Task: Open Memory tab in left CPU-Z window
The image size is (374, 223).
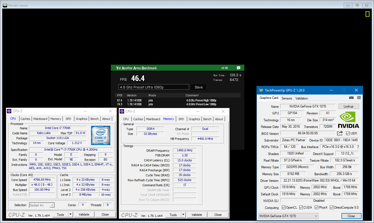Action: click(56, 119)
